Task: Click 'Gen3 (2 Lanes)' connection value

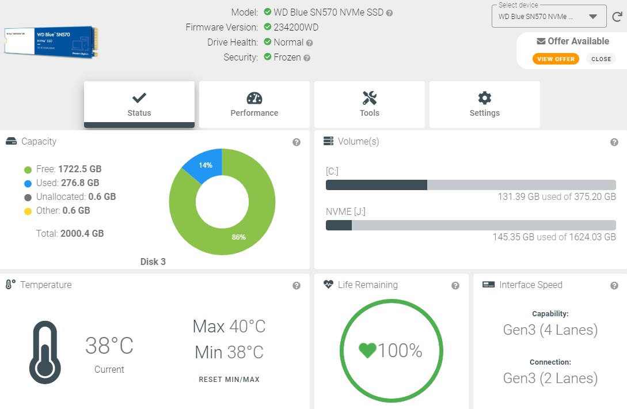Action: (550, 378)
